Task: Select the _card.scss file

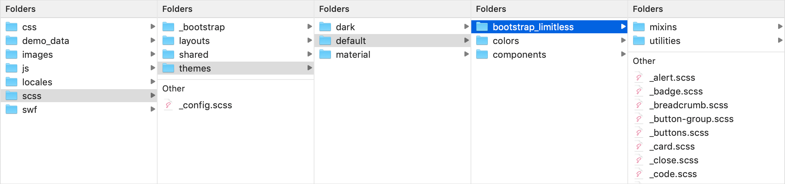Action: coord(706,146)
